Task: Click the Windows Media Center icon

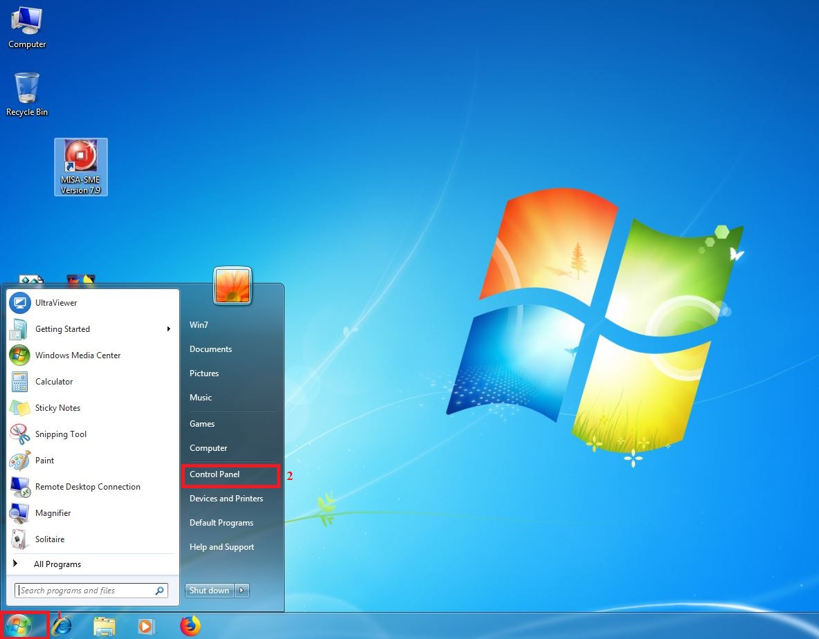Action: 20,355
